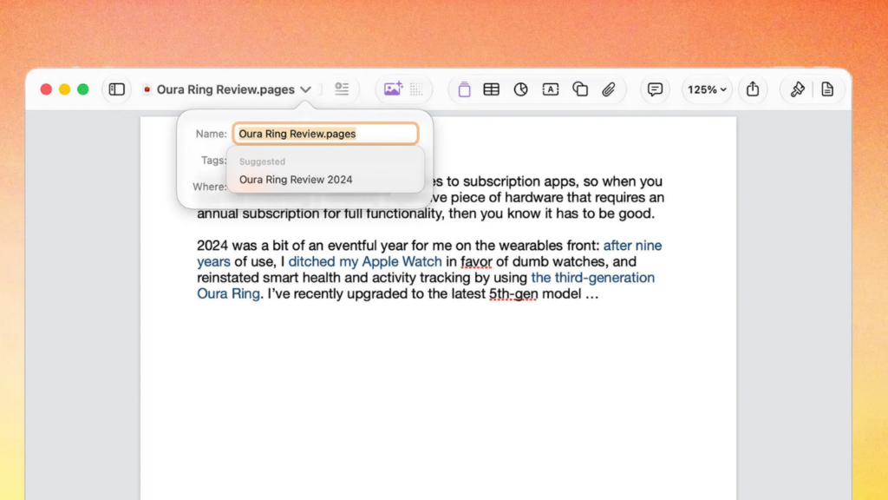Click the paperclip media icon
888x500 pixels.
(608, 89)
